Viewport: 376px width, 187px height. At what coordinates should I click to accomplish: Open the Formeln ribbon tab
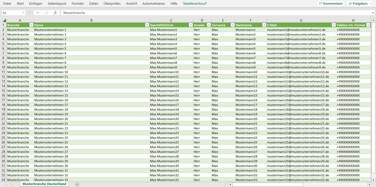coord(78,4)
